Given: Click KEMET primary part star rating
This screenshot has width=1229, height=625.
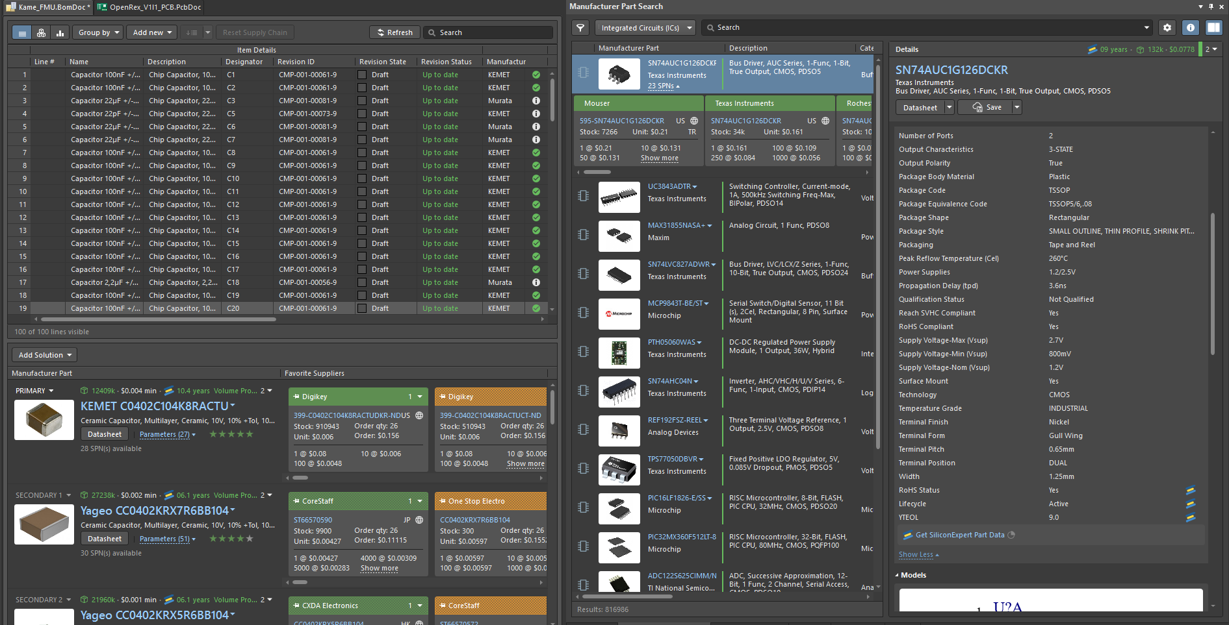Looking at the screenshot, I should pos(231,434).
